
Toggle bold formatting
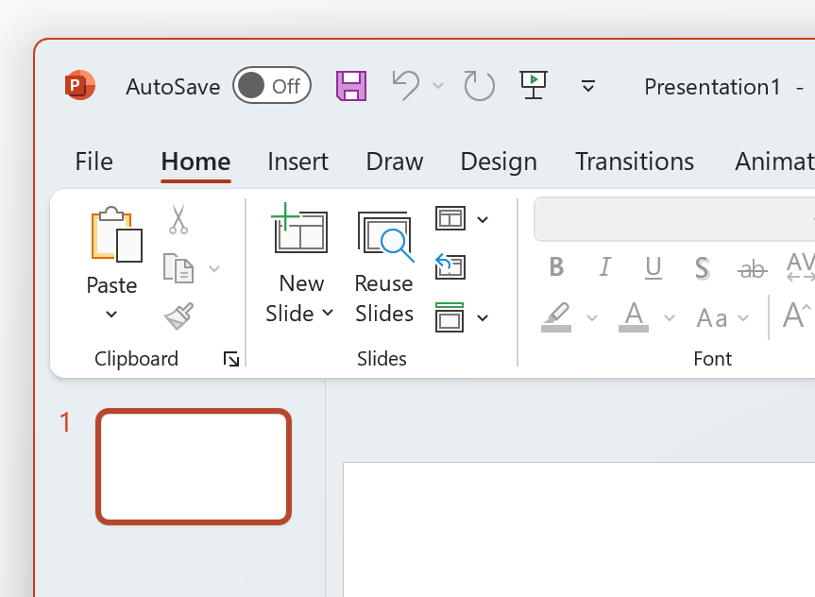tap(556, 267)
